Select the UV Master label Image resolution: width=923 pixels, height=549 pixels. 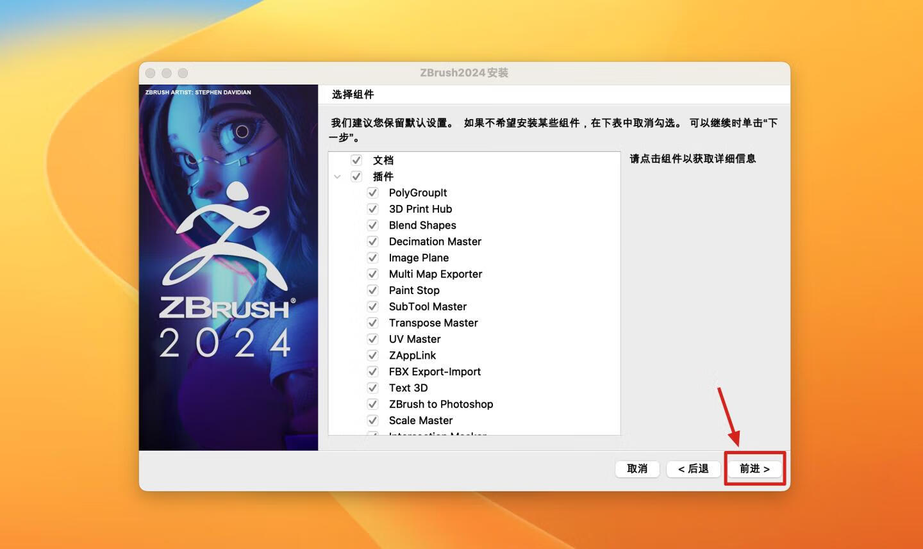tap(415, 339)
